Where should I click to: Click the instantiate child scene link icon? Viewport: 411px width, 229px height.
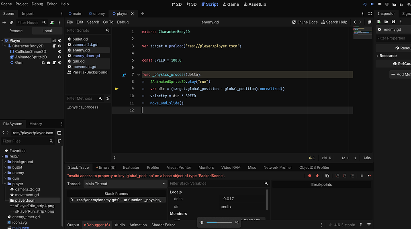[11, 22]
